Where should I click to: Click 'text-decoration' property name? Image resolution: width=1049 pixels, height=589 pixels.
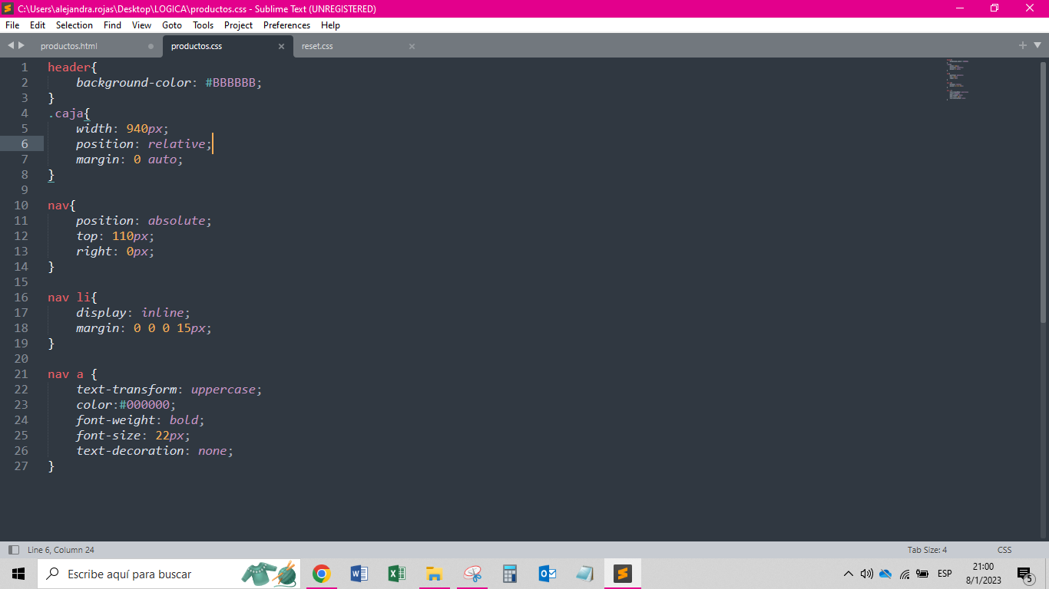pos(131,451)
